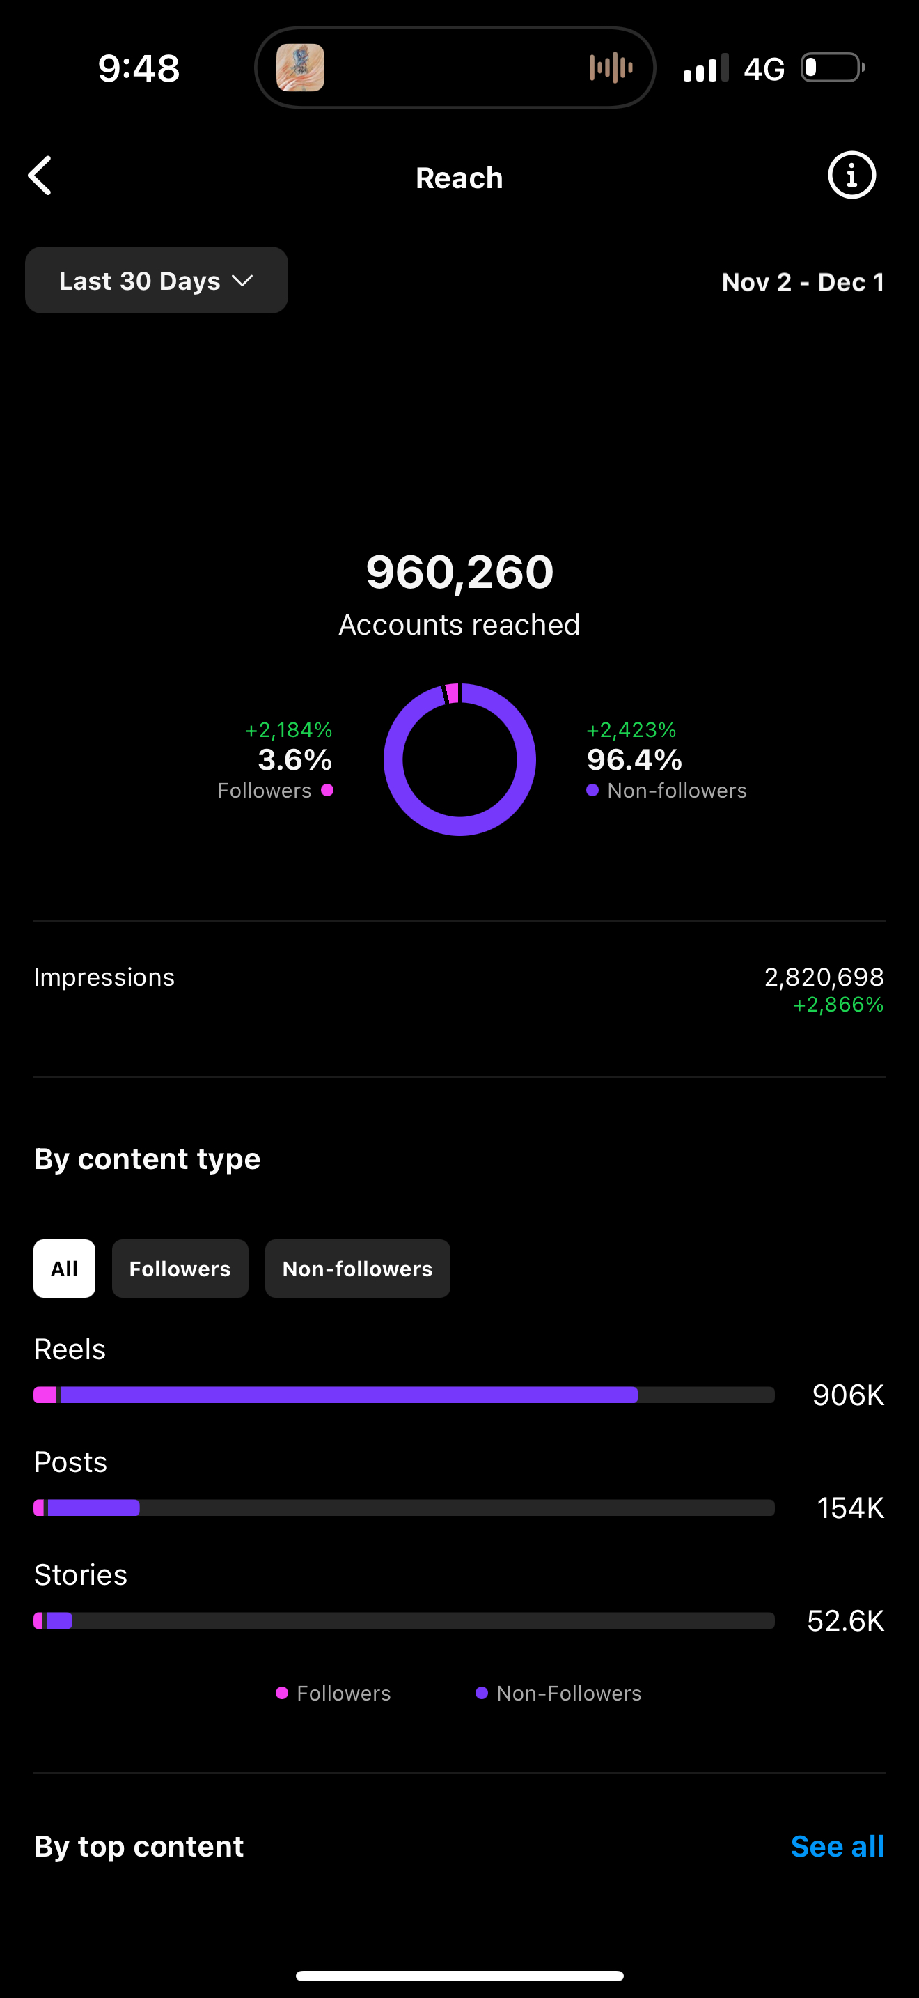Tap the battery icon in status bar
This screenshot has height=1998, width=919.
tap(832, 68)
